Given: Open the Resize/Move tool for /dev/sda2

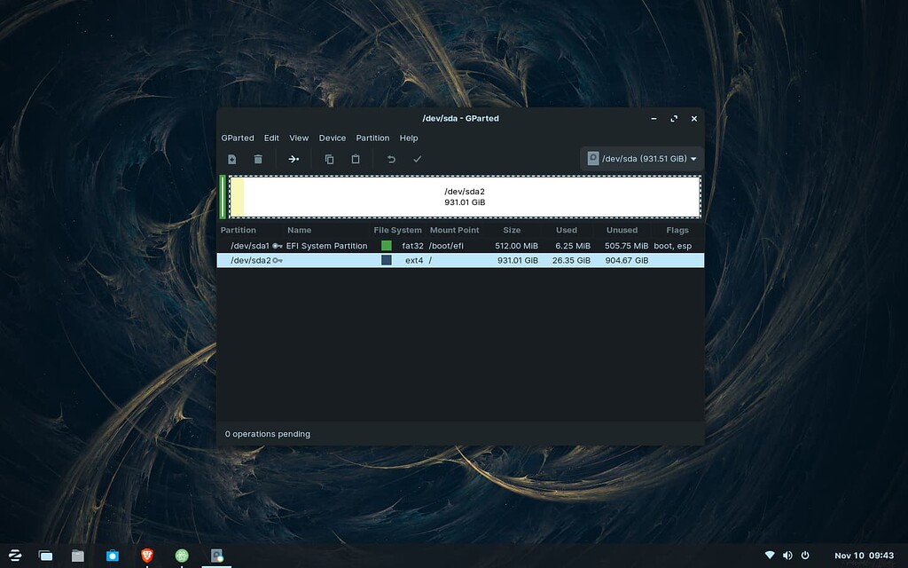Looking at the screenshot, I should (294, 159).
